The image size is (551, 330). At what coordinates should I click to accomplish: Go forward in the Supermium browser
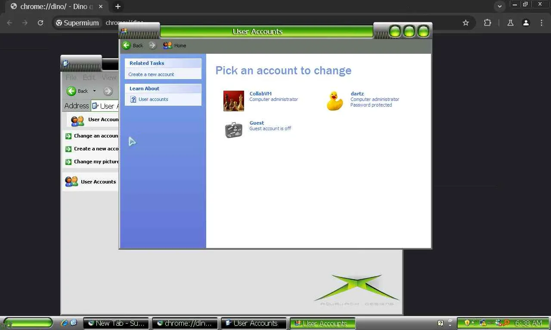25,23
